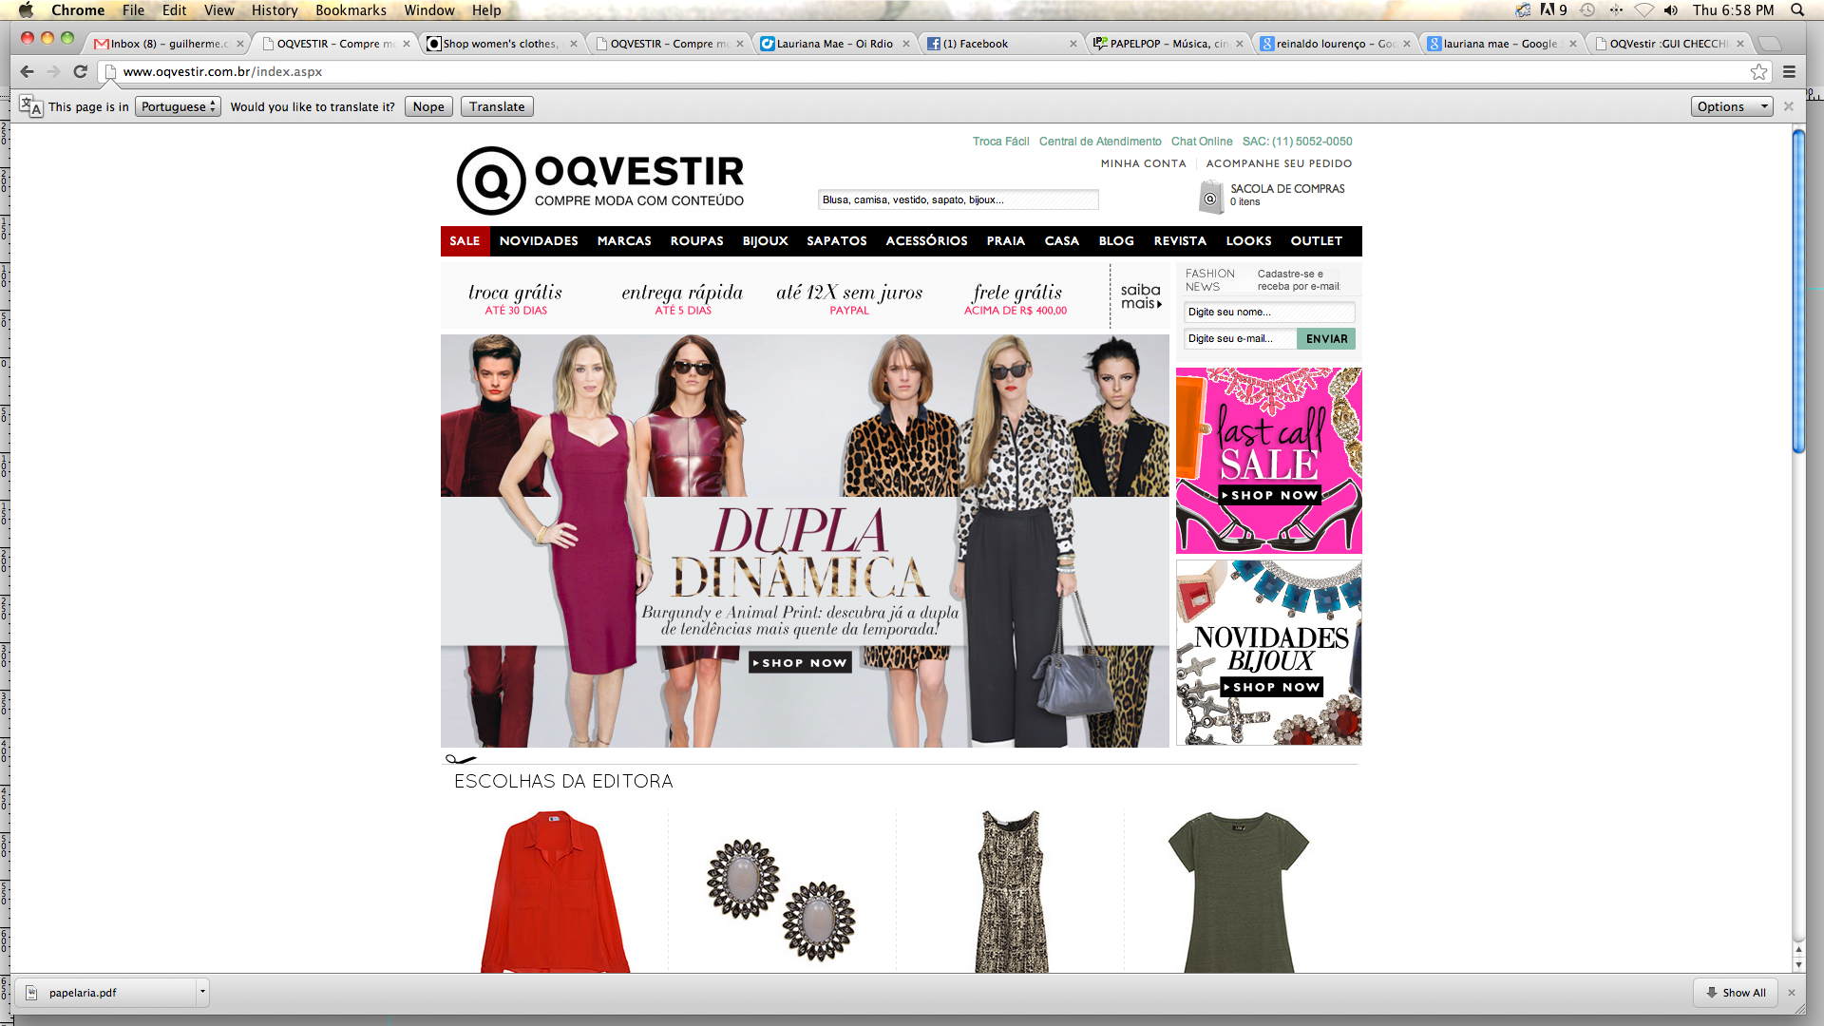Click the translate bar language icon
This screenshot has height=1026, width=1824.
tap(30, 106)
